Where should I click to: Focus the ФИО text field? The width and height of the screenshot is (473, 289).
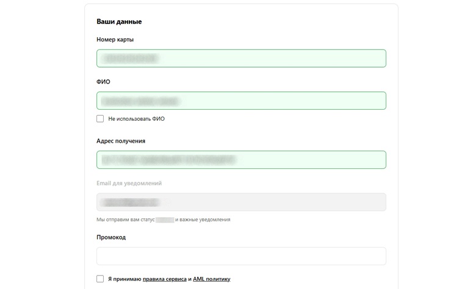241,101
